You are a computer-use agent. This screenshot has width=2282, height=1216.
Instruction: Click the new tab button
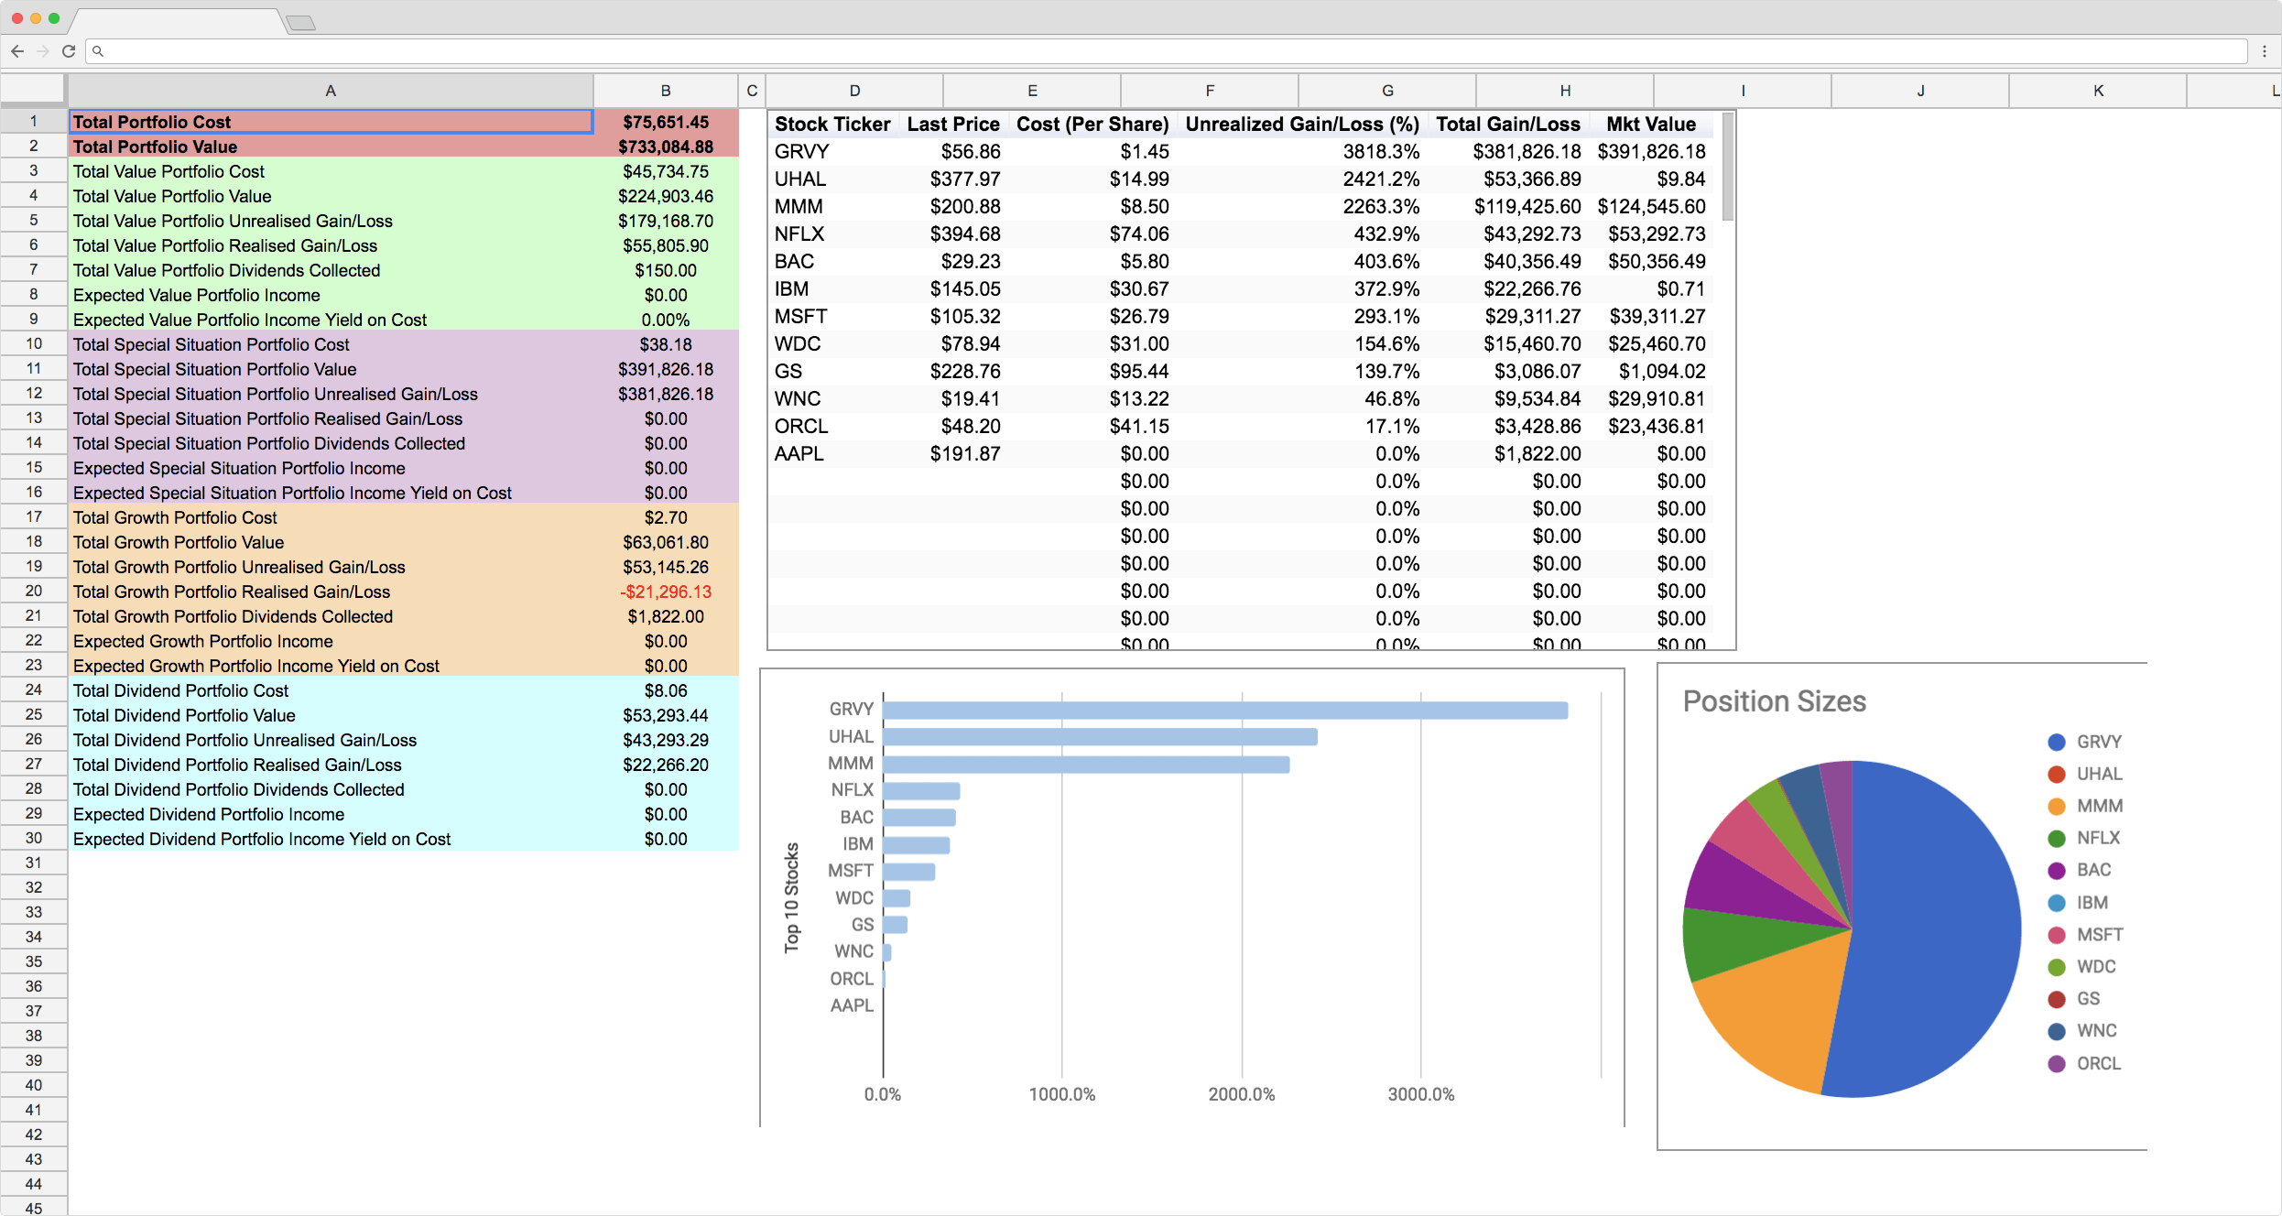pyautogui.click(x=300, y=22)
